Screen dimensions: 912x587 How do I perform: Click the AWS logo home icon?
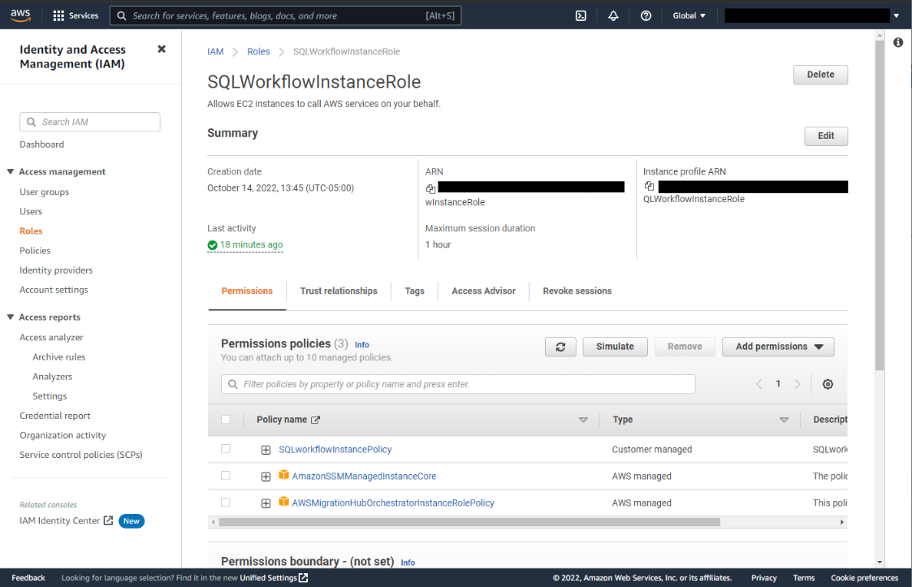point(20,15)
